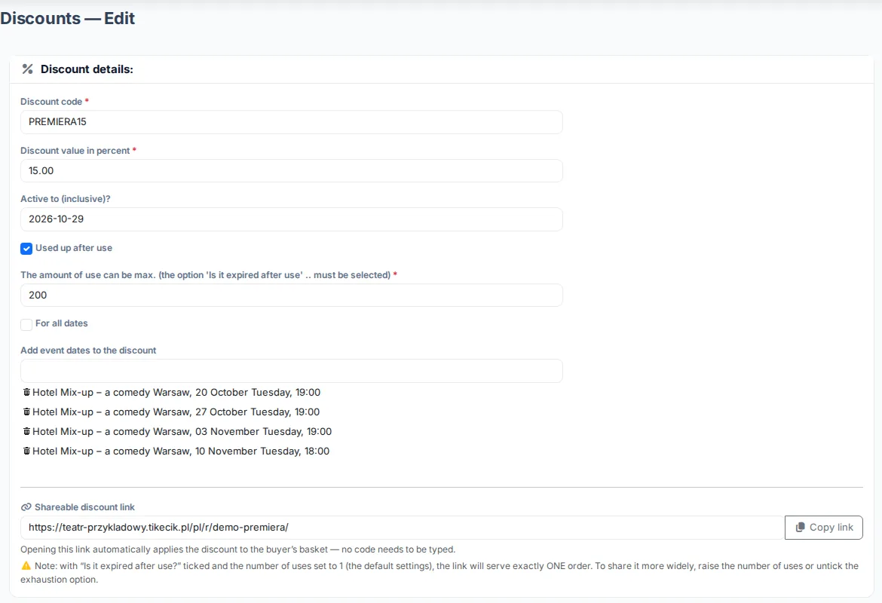
Task: Click the chain link icon beside Shareable discount link
Action: [x=26, y=507]
